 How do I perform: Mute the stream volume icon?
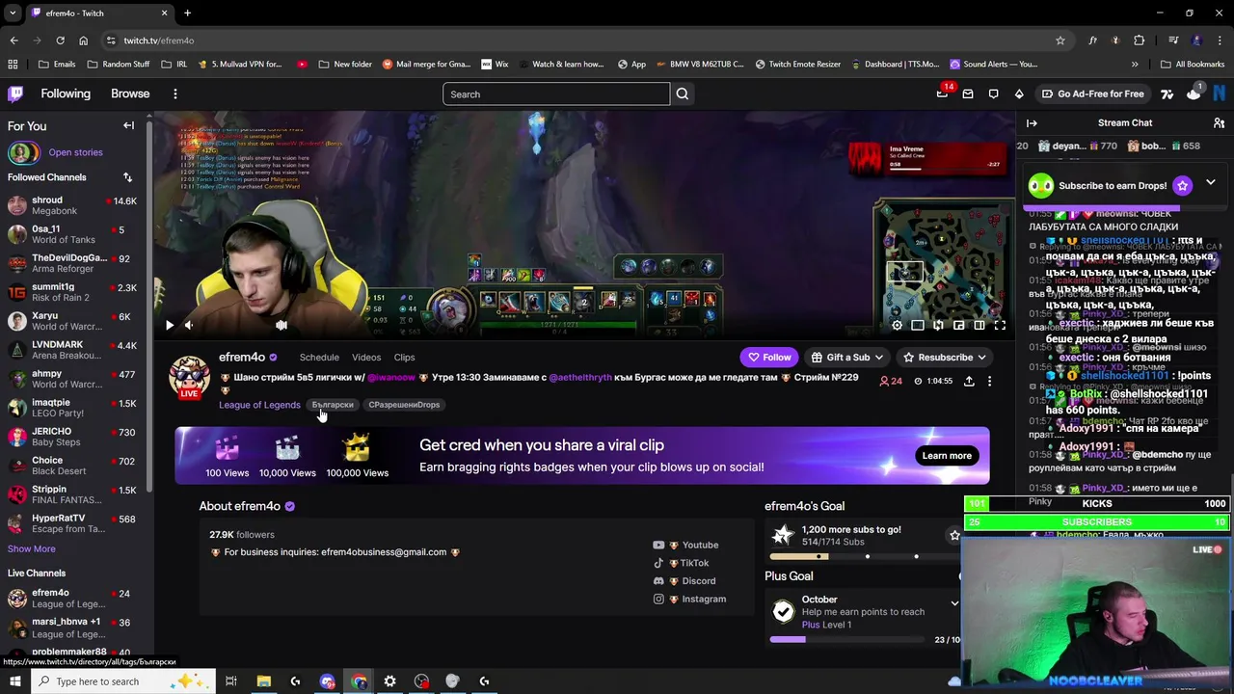coord(189,325)
